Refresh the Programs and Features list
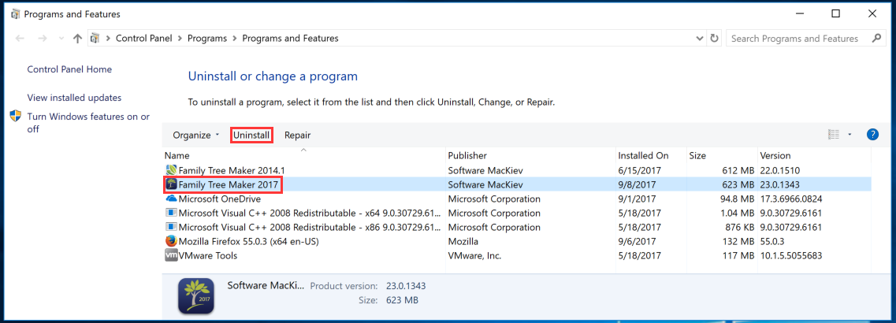This screenshot has width=896, height=323. pos(714,39)
